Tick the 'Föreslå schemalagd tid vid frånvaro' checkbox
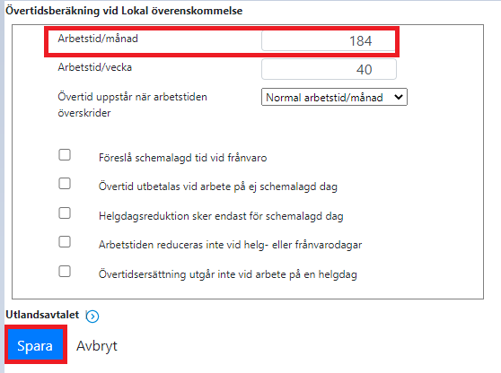This screenshot has height=373, width=501. coord(65,155)
